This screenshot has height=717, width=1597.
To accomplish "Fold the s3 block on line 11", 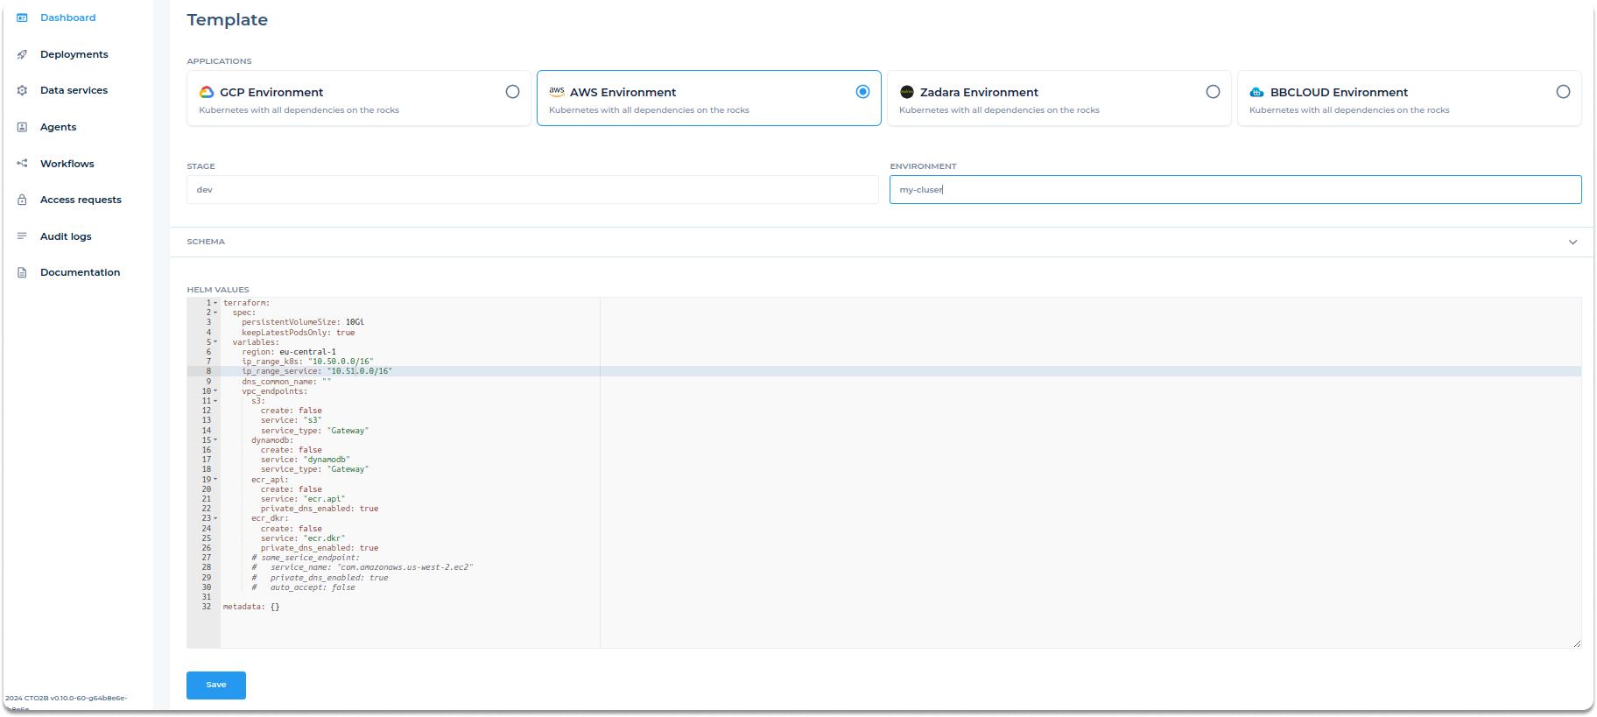I will (215, 401).
